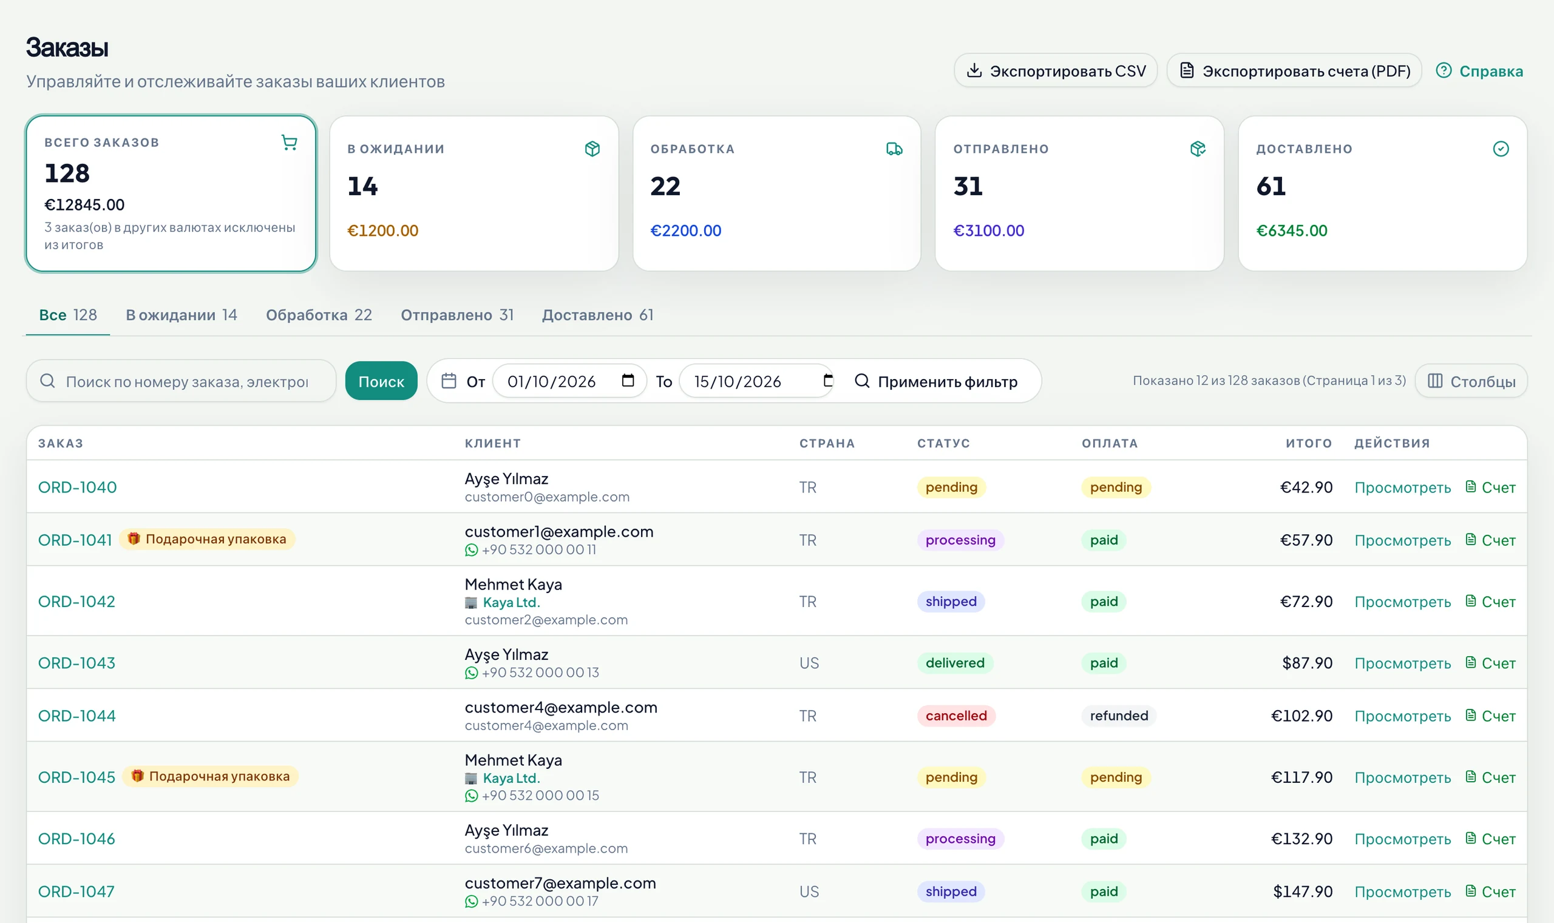This screenshot has width=1554, height=923.
Task: Select the Отправлено 31 tab
Action: [x=457, y=315]
